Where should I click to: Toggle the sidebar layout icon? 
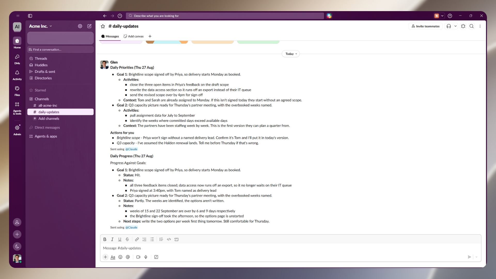(x=30, y=16)
